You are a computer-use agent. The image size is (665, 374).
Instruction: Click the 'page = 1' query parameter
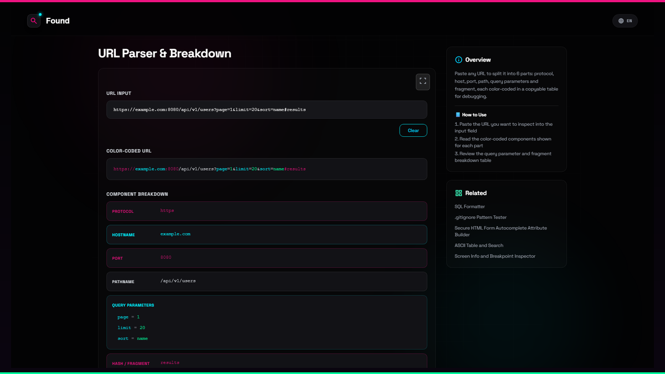(129, 317)
